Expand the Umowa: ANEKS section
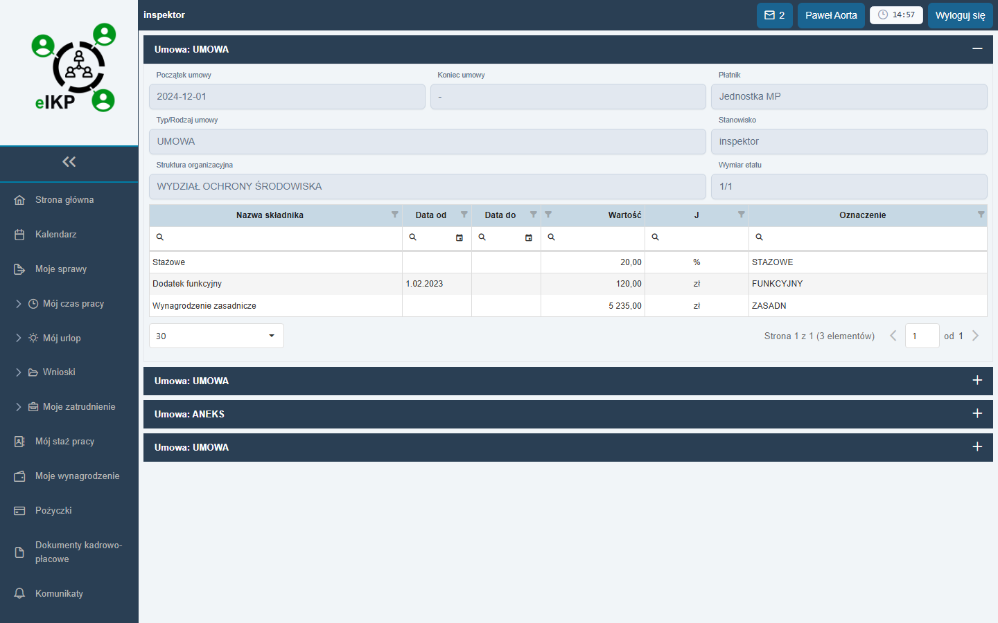Viewport: 998px width, 623px height. click(977, 414)
